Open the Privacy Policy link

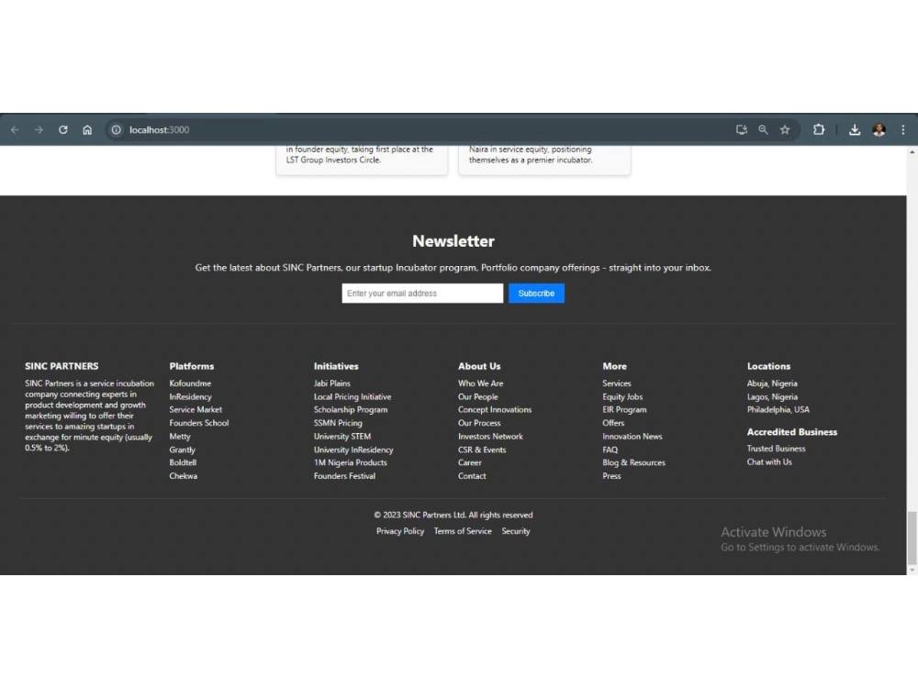pos(400,531)
